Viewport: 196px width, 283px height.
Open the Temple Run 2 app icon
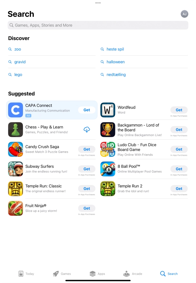[x=108, y=189]
